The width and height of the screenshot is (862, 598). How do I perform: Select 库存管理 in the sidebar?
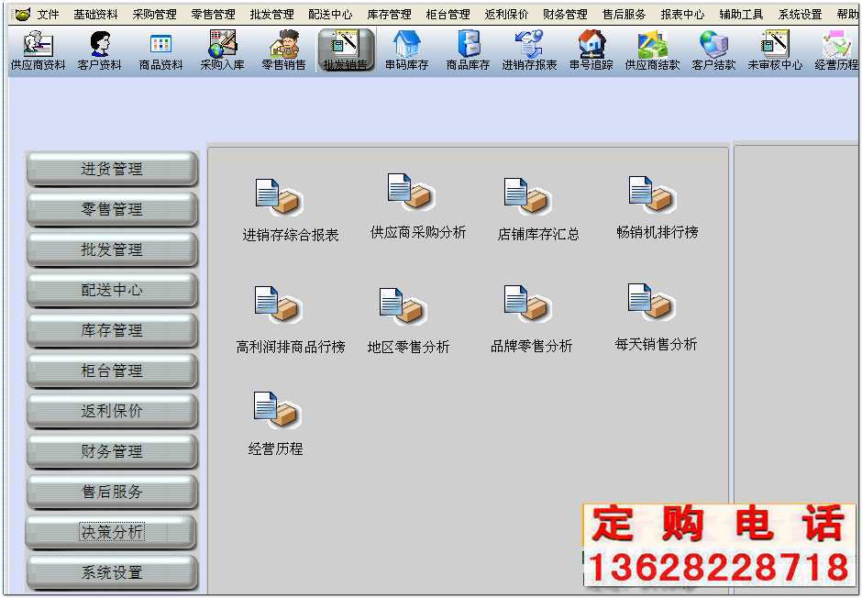pos(111,330)
